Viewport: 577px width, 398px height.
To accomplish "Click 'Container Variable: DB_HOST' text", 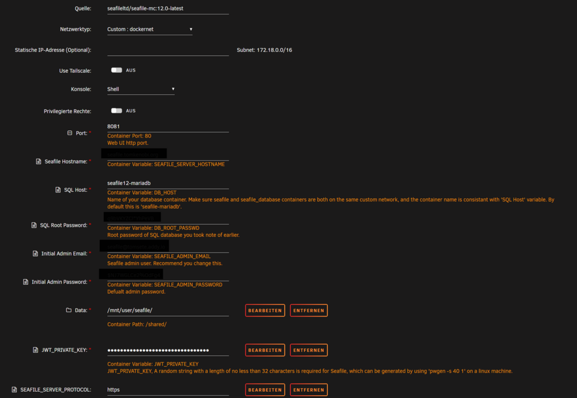I will point(142,193).
